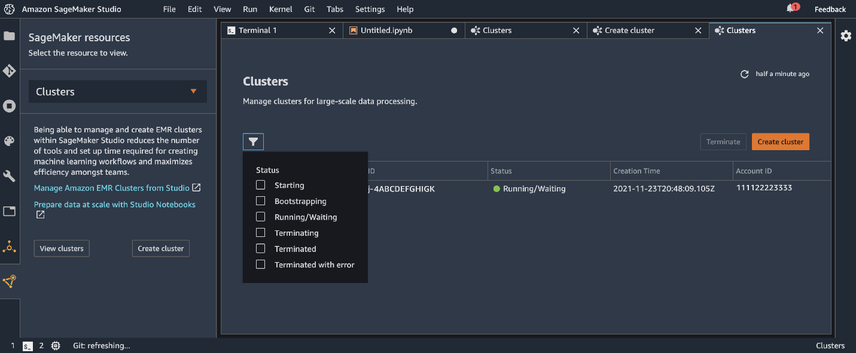The height and width of the screenshot is (353, 856).
Task: Open the command palette icon
Action: tap(9, 141)
